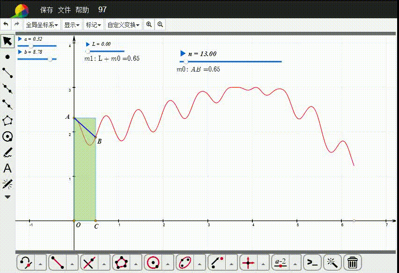Click point B on the curve
The image size is (399, 273).
(96, 137)
